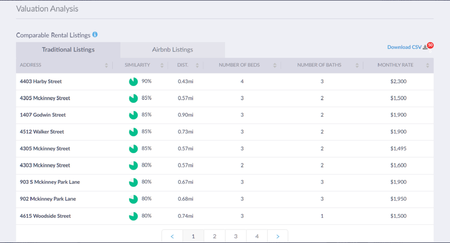The height and width of the screenshot is (243, 450).
Task: Select the Traditional Listings tab
Action: 68,49
